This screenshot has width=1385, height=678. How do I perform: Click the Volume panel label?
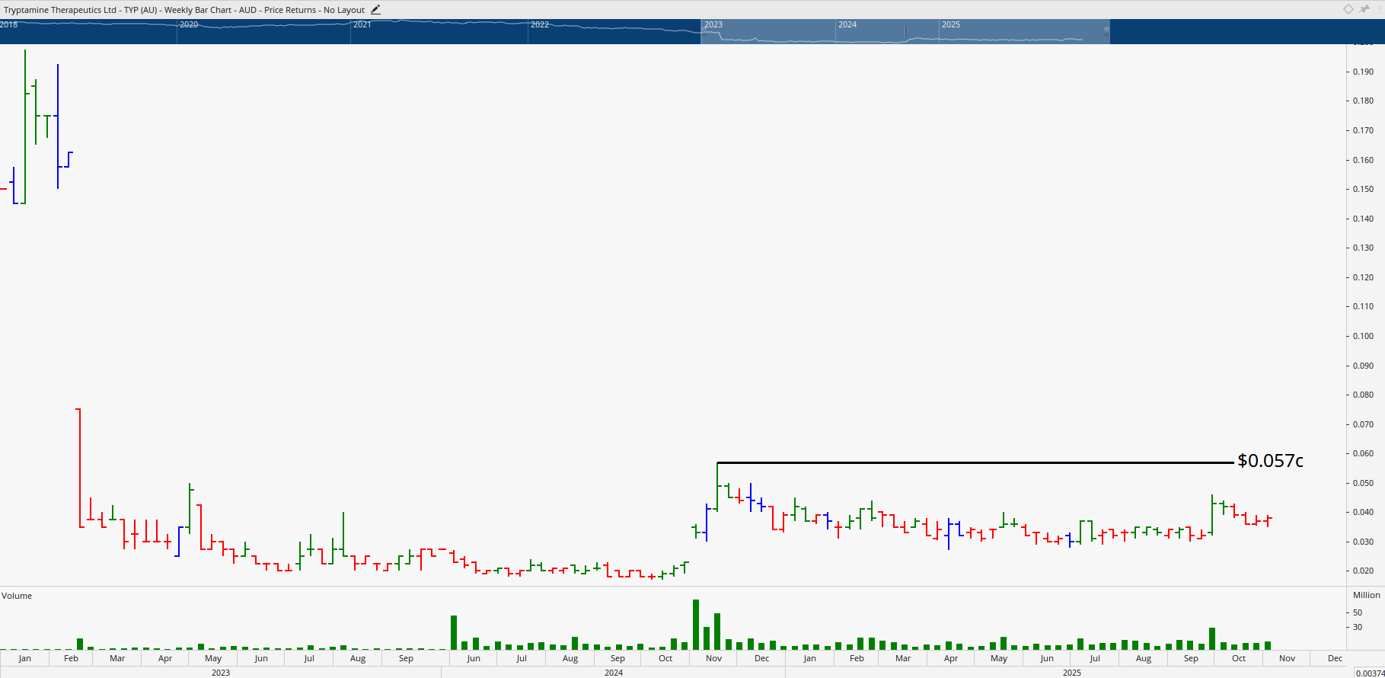[17, 596]
